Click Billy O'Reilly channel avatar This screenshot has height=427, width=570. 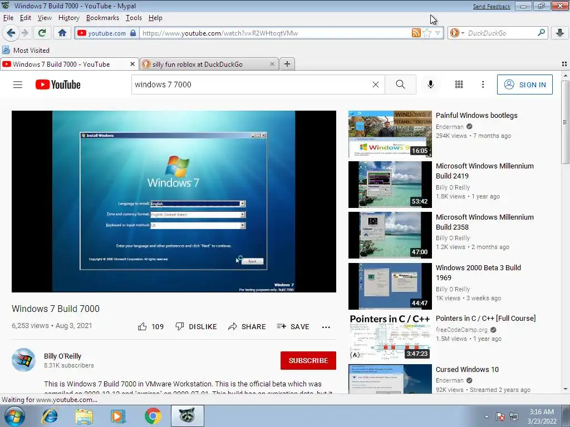coord(23,360)
